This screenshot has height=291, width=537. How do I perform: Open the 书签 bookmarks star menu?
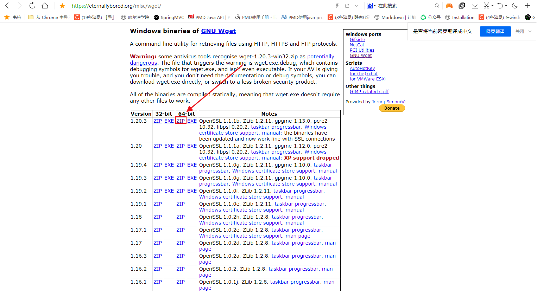(13, 17)
